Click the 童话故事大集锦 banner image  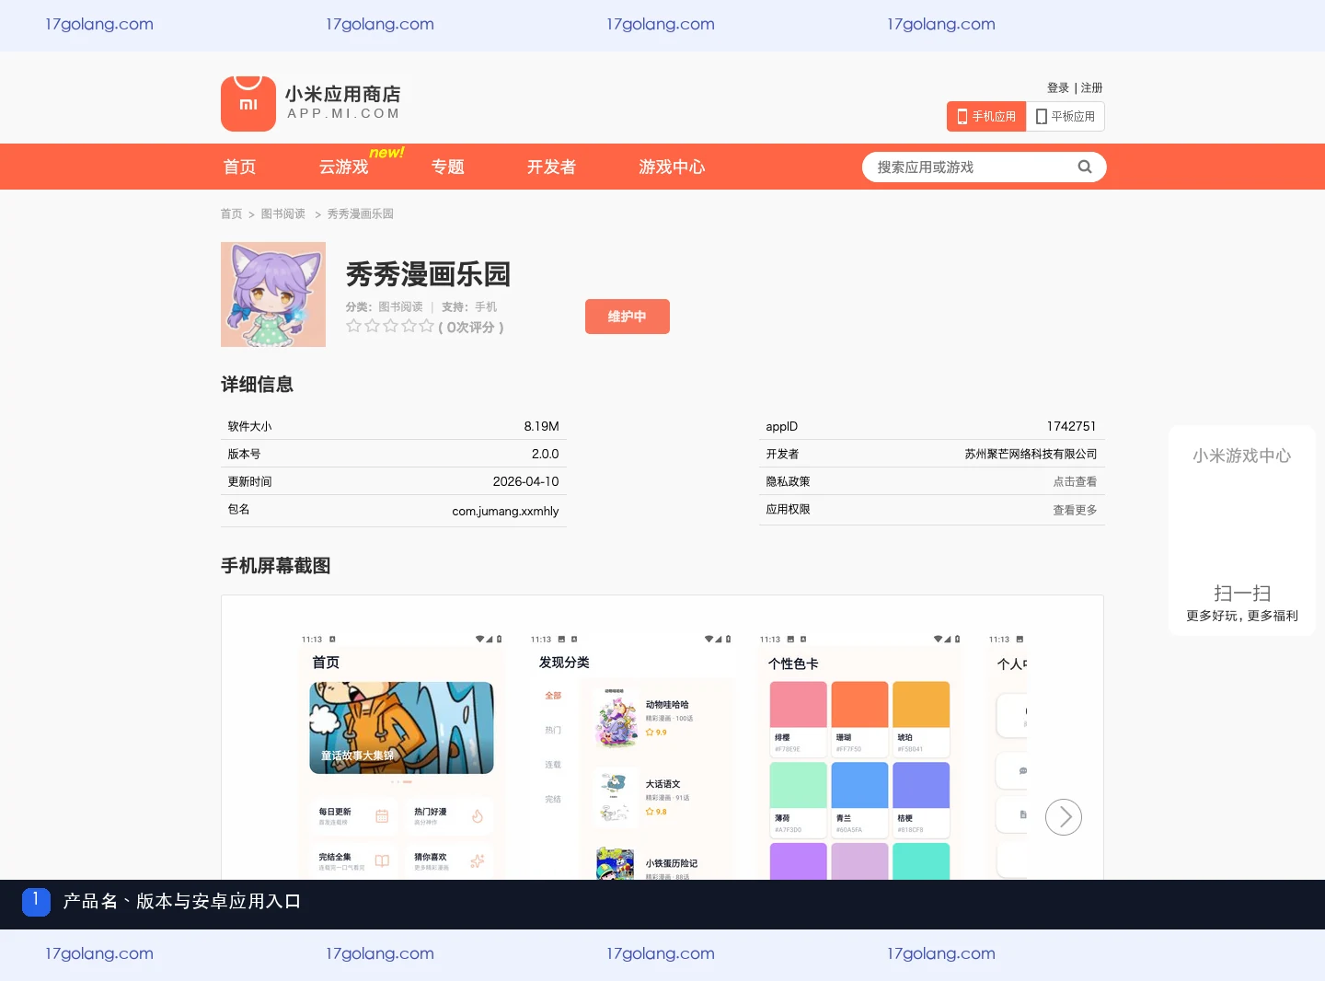pos(401,727)
